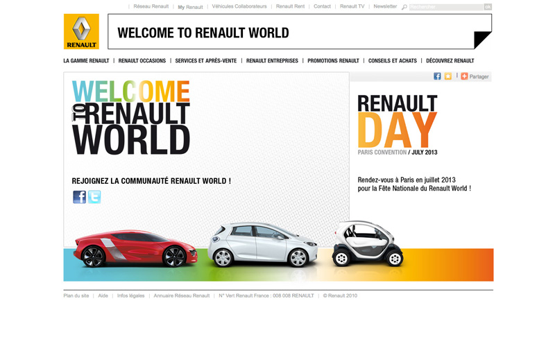The height and width of the screenshot is (355, 555).
Task: Go to Découvrez Renault menu
Action: (450, 61)
